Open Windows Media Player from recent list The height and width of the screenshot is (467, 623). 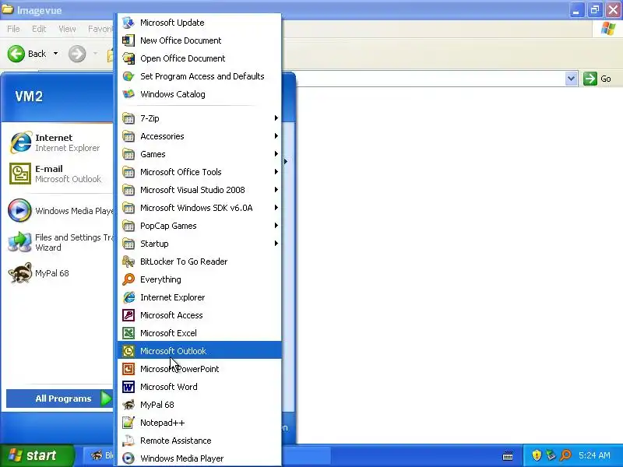[60, 210]
